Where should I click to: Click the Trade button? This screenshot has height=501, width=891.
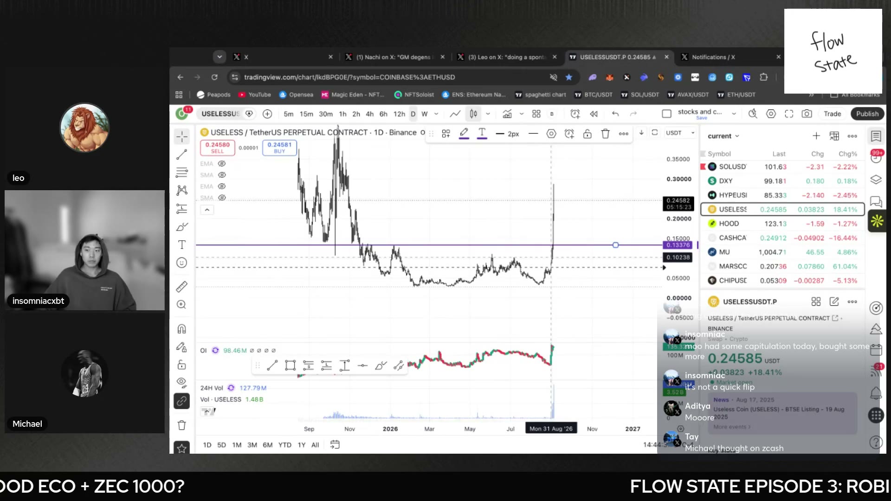pyautogui.click(x=832, y=114)
